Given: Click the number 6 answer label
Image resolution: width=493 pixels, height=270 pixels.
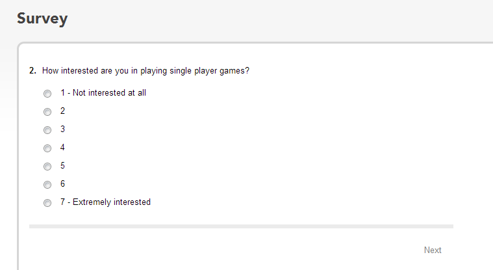Looking at the screenshot, I should tap(62, 183).
